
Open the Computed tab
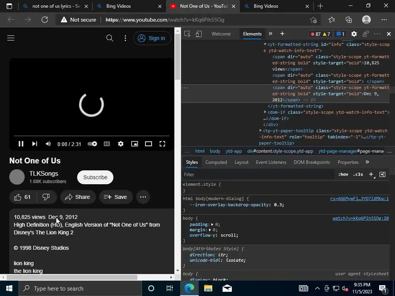[x=216, y=162]
